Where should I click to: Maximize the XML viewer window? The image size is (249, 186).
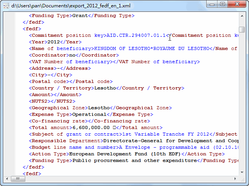coord(223,4)
